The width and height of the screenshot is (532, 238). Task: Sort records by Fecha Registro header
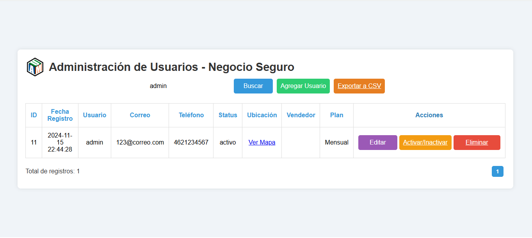tap(60, 115)
